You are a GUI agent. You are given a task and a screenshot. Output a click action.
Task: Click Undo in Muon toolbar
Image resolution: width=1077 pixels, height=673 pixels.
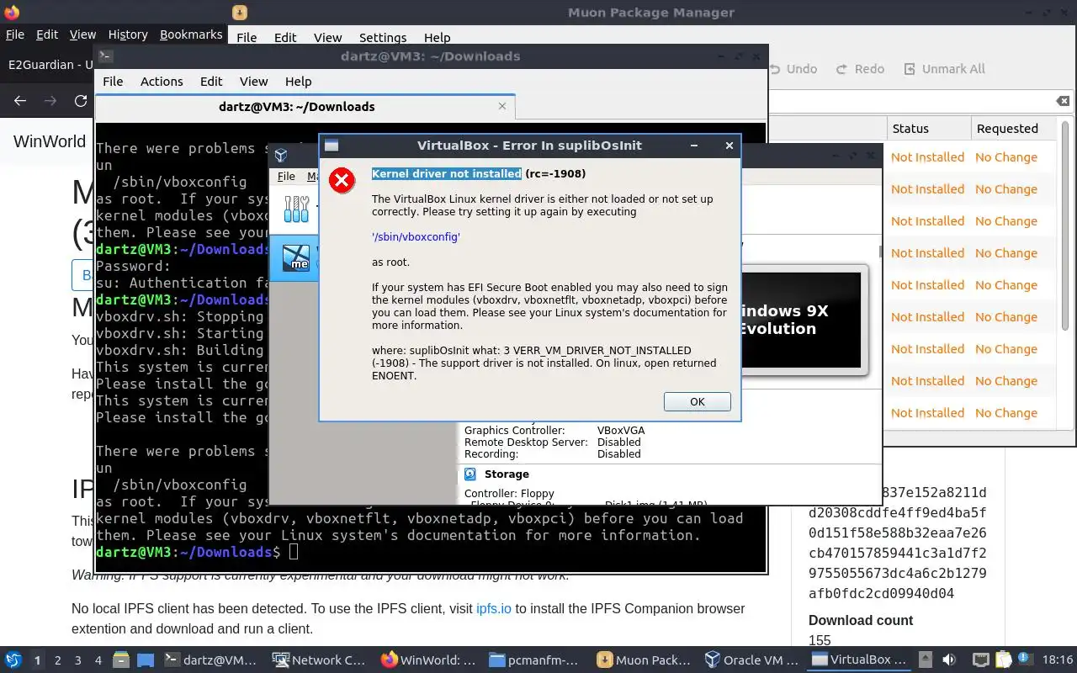click(x=793, y=69)
